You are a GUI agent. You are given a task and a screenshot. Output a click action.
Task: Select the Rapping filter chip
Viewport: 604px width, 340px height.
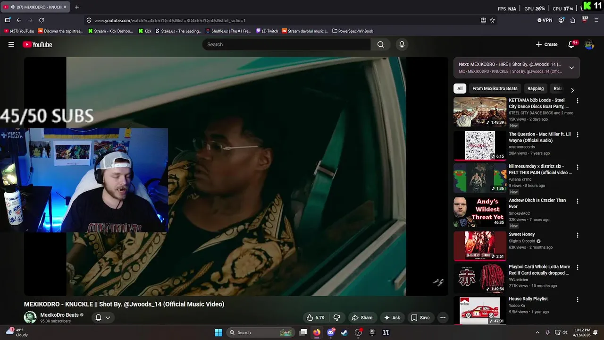(535, 88)
